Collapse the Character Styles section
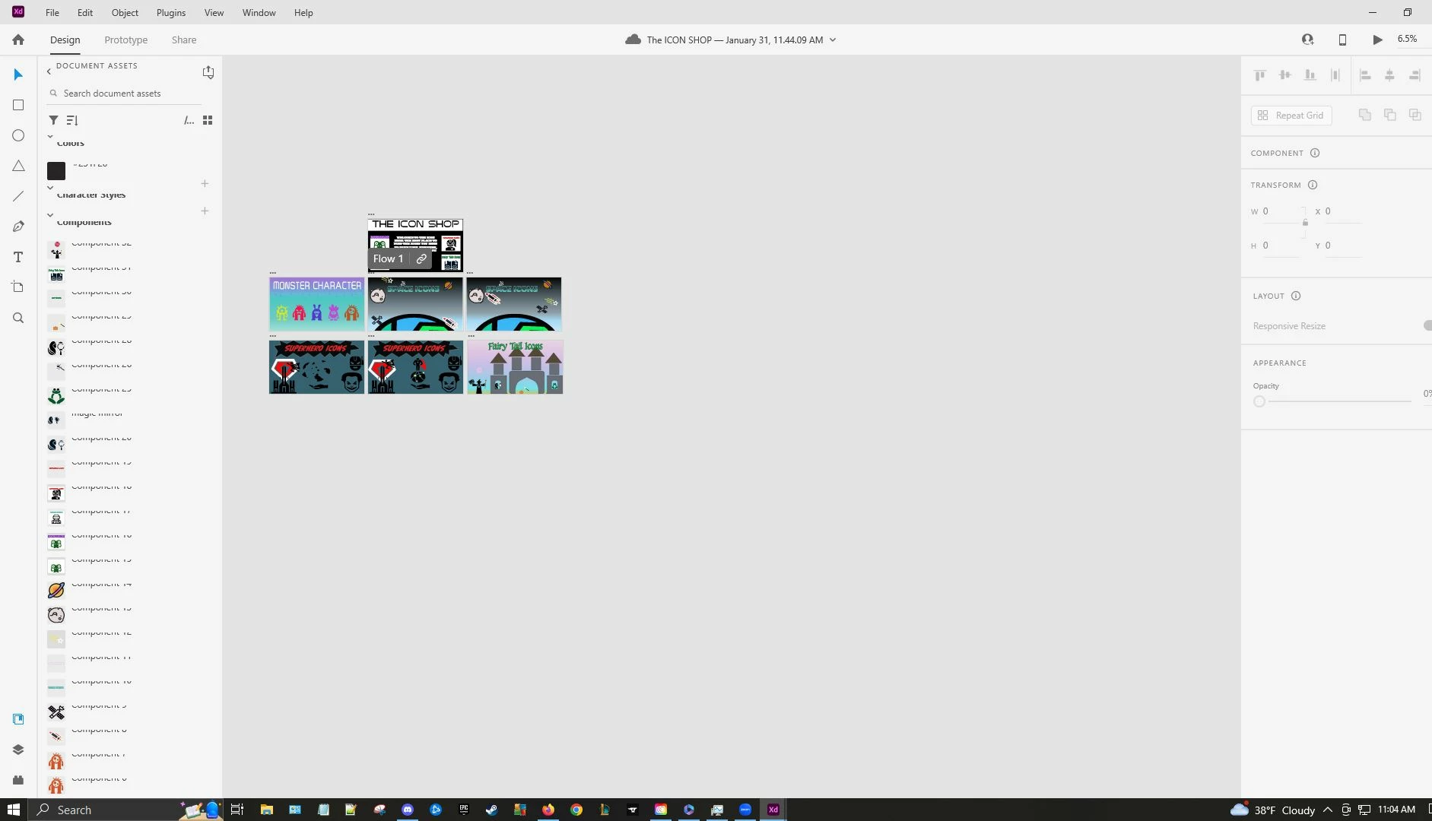The width and height of the screenshot is (1432, 821). pyautogui.click(x=50, y=188)
